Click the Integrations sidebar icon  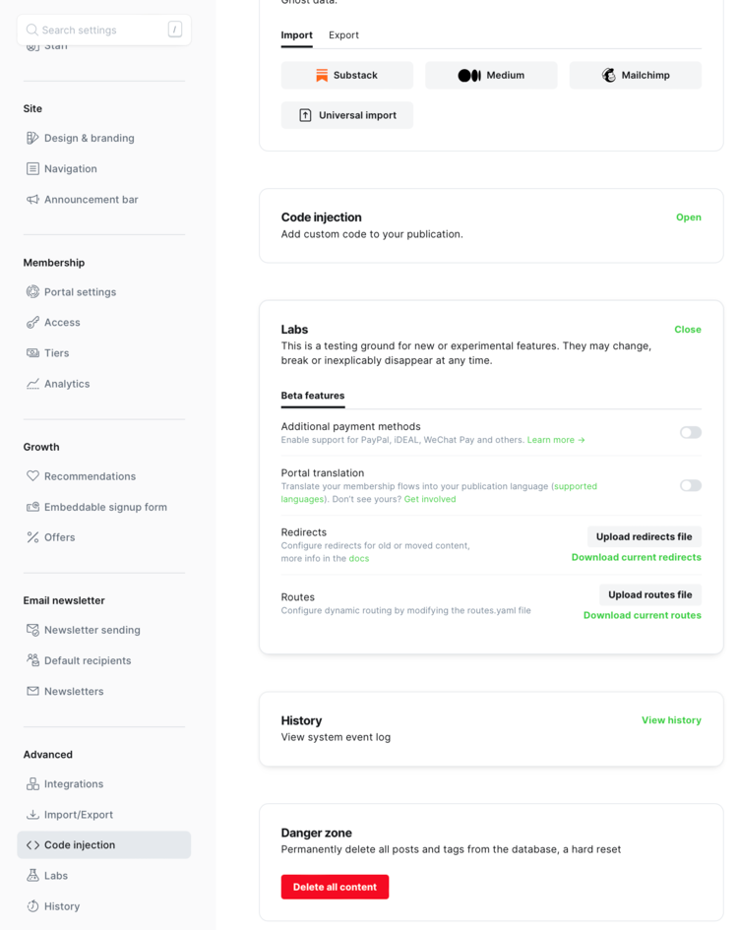(31, 783)
